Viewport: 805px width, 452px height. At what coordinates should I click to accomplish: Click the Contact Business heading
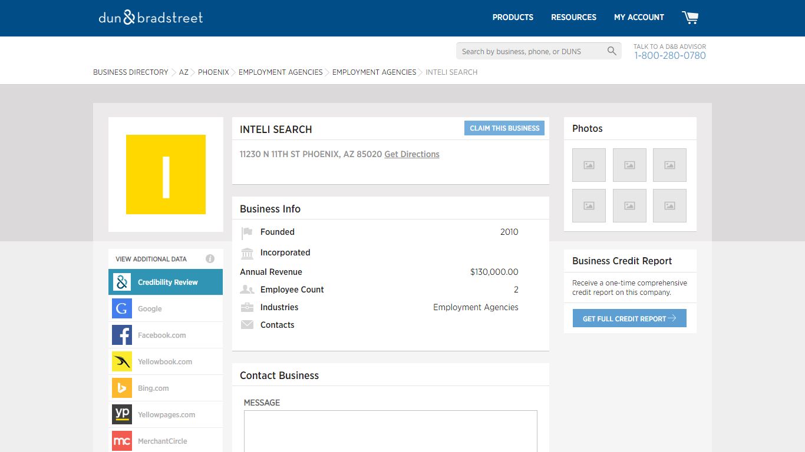tap(279, 375)
